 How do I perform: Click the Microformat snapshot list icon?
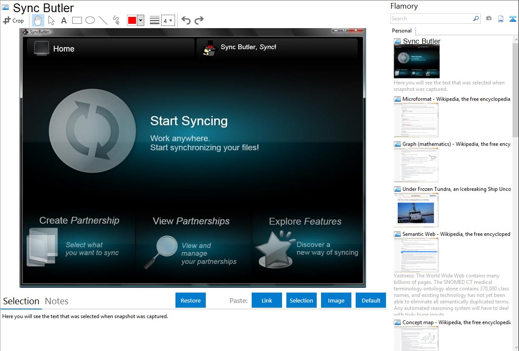click(398, 99)
